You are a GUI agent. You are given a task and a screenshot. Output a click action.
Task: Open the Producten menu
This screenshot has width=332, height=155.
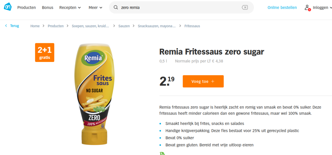click(x=27, y=7)
